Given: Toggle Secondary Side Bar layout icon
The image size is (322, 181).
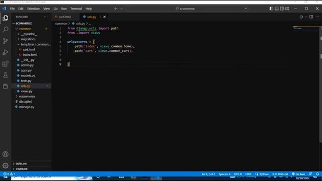Looking at the screenshot, I should coord(282,9).
